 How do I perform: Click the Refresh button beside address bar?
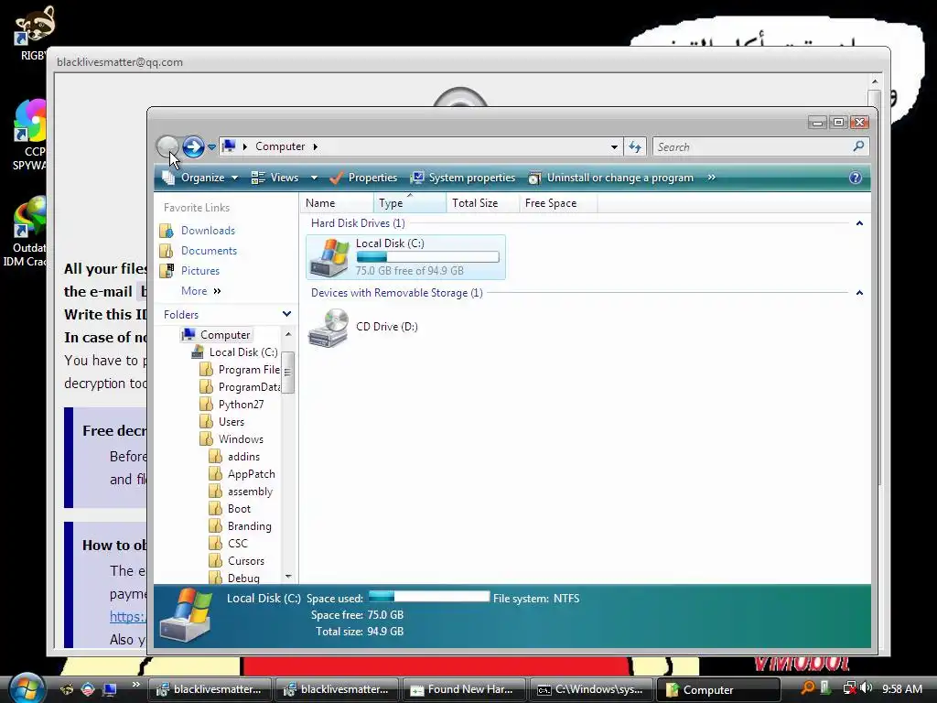pos(635,146)
